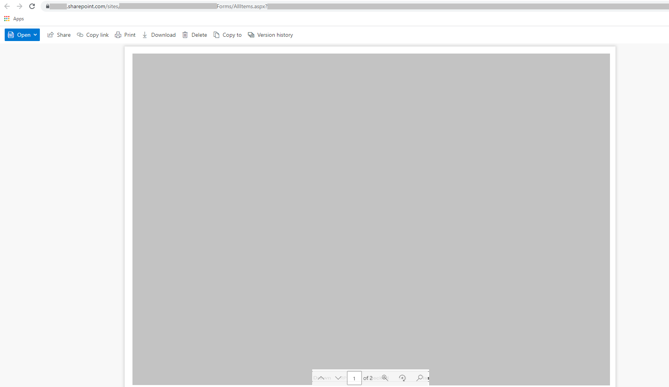Click inside the page number input field
669x387 pixels.
[354, 378]
